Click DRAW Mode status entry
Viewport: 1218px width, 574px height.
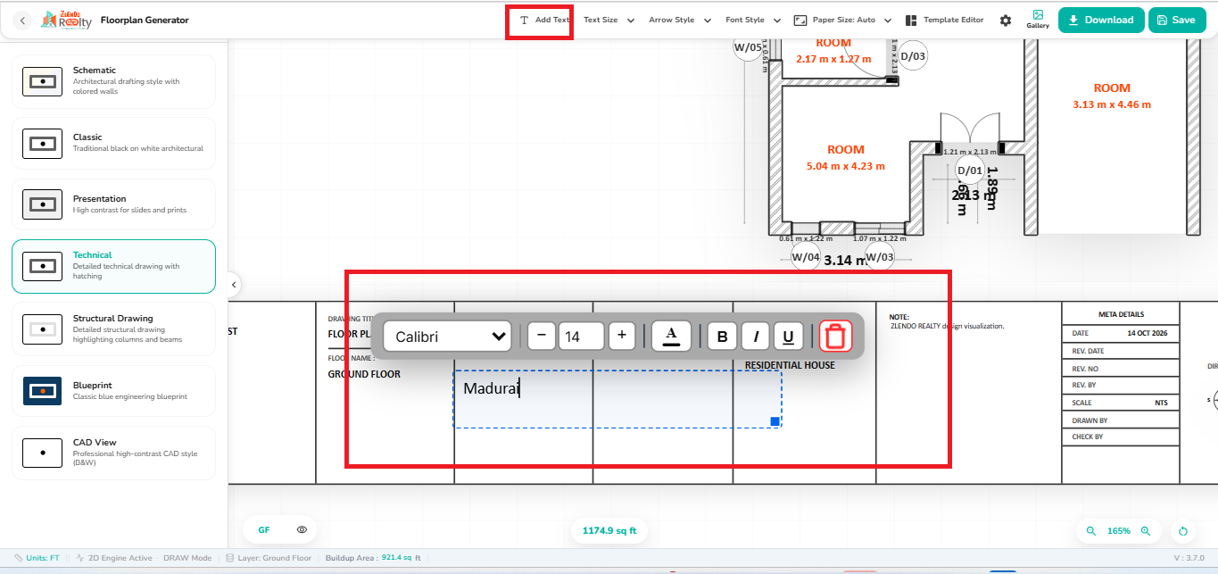187,558
